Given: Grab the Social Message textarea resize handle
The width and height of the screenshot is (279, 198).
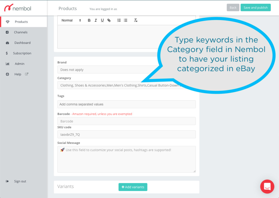Looking at the screenshot, I should [x=194, y=171].
